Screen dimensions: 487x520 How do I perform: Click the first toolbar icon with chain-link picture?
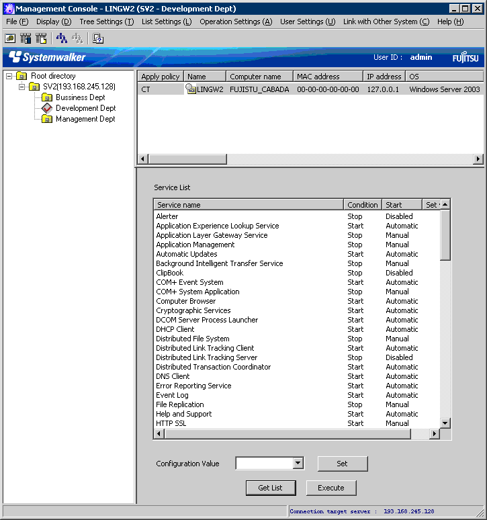click(10, 38)
